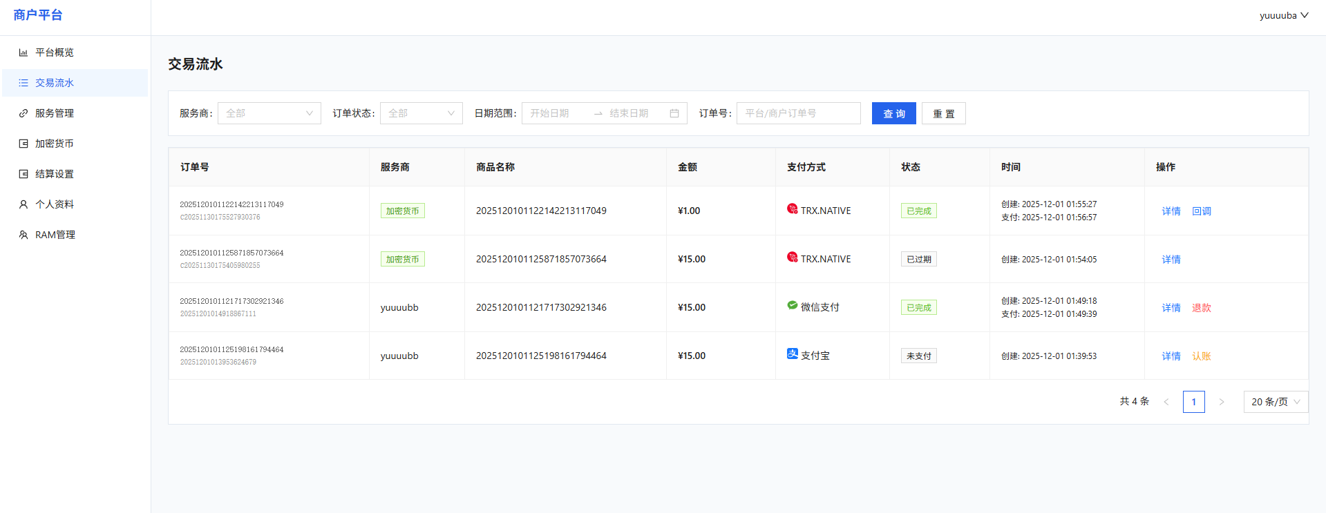This screenshot has height=513, width=1326.
Task: Open the 服务商 dropdown filter
Action: point(269,113)
